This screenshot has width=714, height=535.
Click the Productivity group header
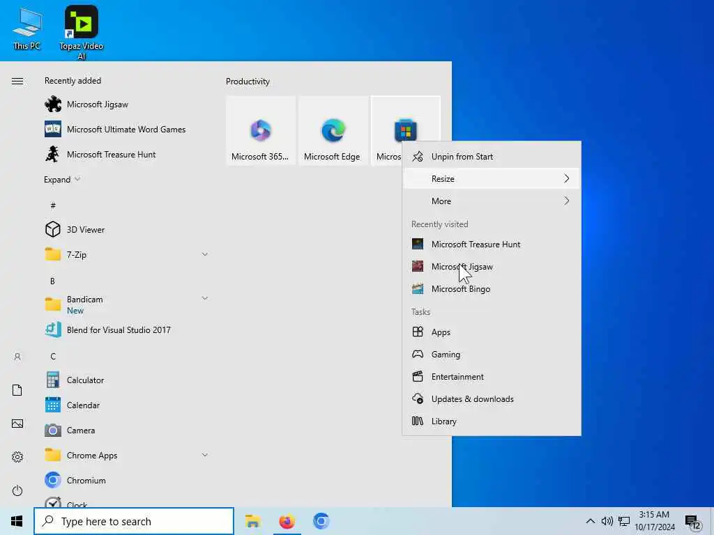click(248, 82)
